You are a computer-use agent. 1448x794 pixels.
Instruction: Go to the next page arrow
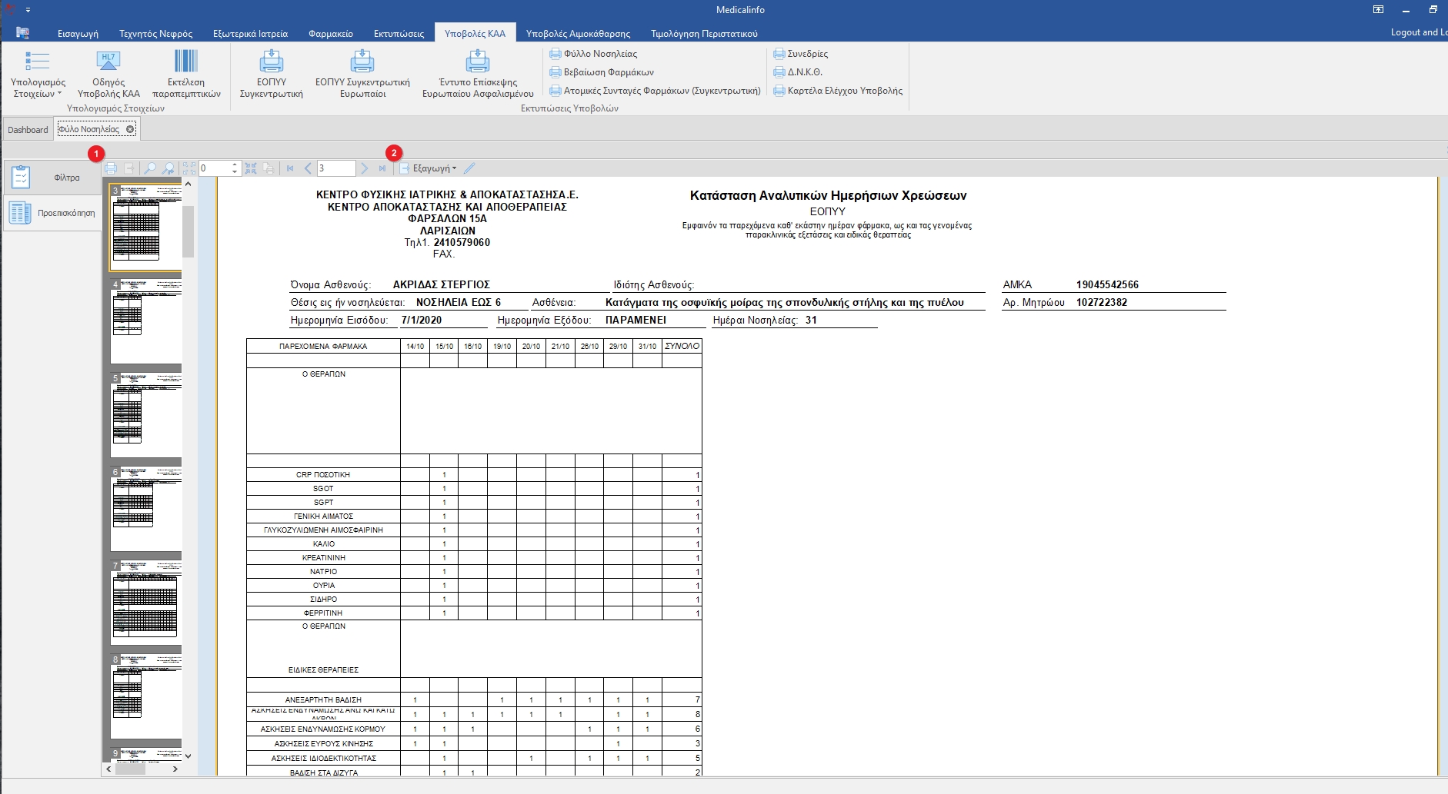coord(365,168)
